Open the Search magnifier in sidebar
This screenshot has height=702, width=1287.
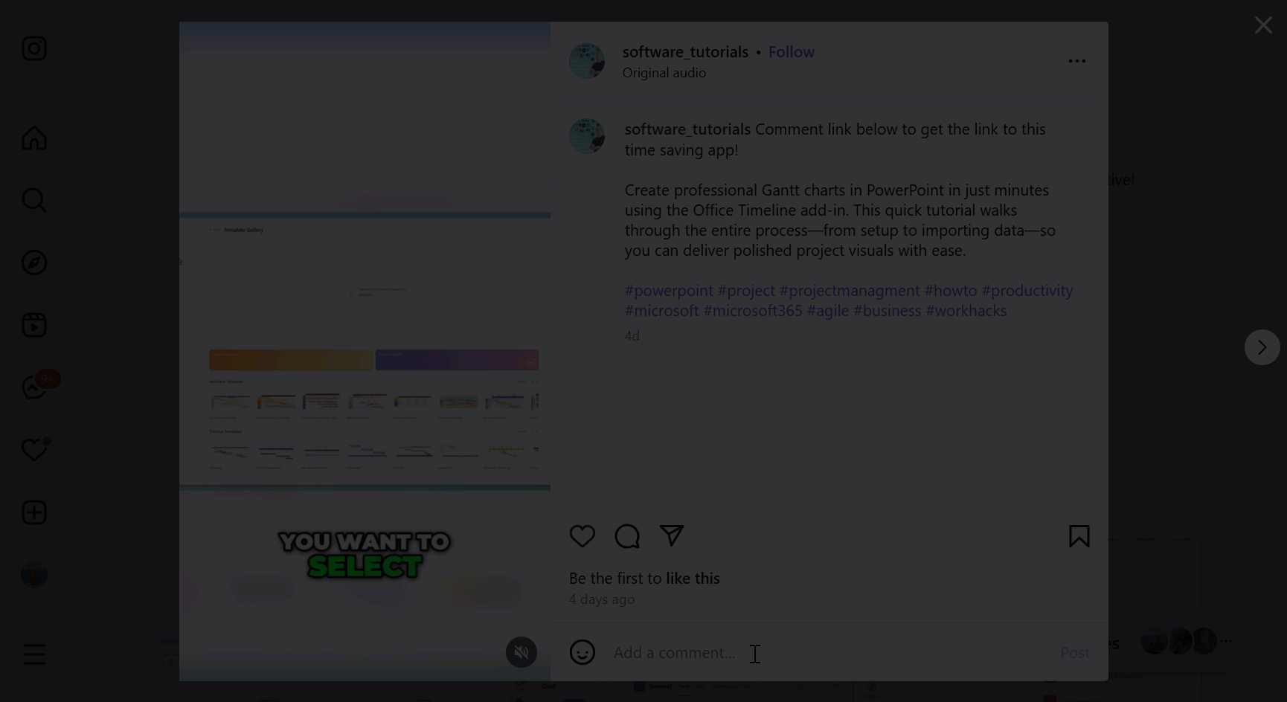click(x=34, y=200)
